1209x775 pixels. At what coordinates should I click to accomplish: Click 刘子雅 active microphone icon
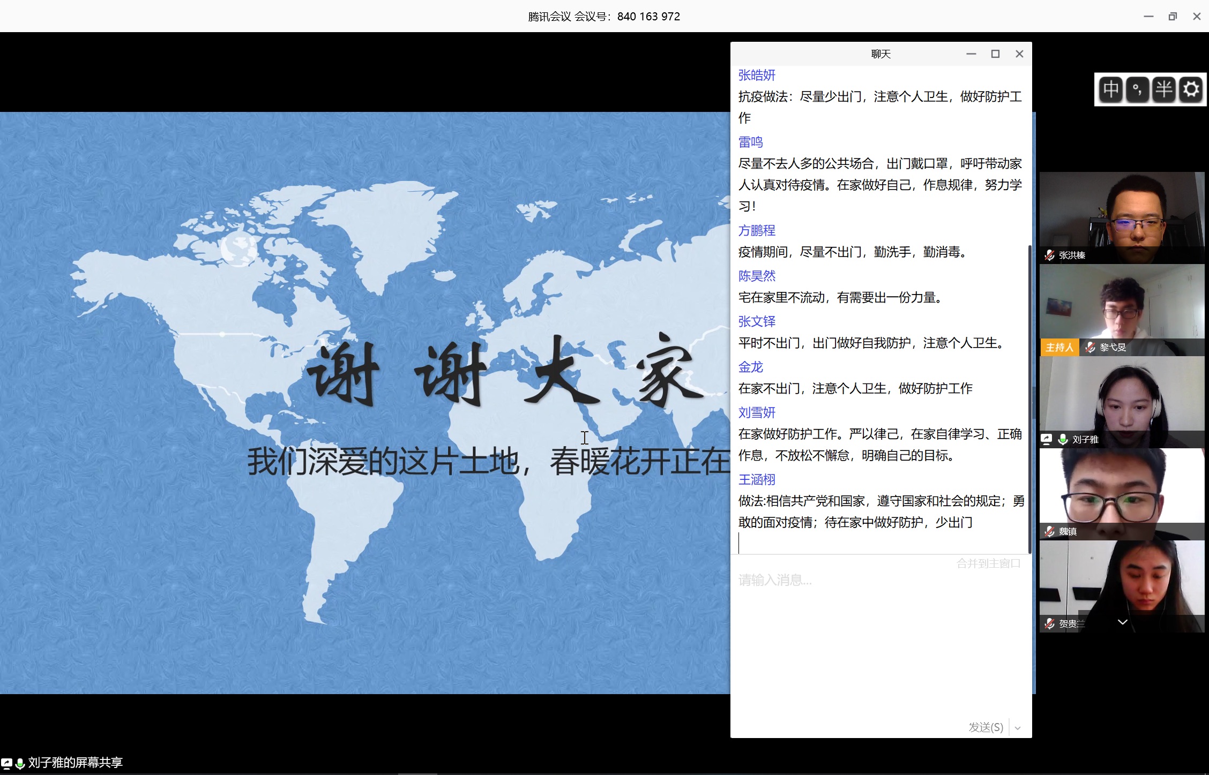coord(1063,440)
